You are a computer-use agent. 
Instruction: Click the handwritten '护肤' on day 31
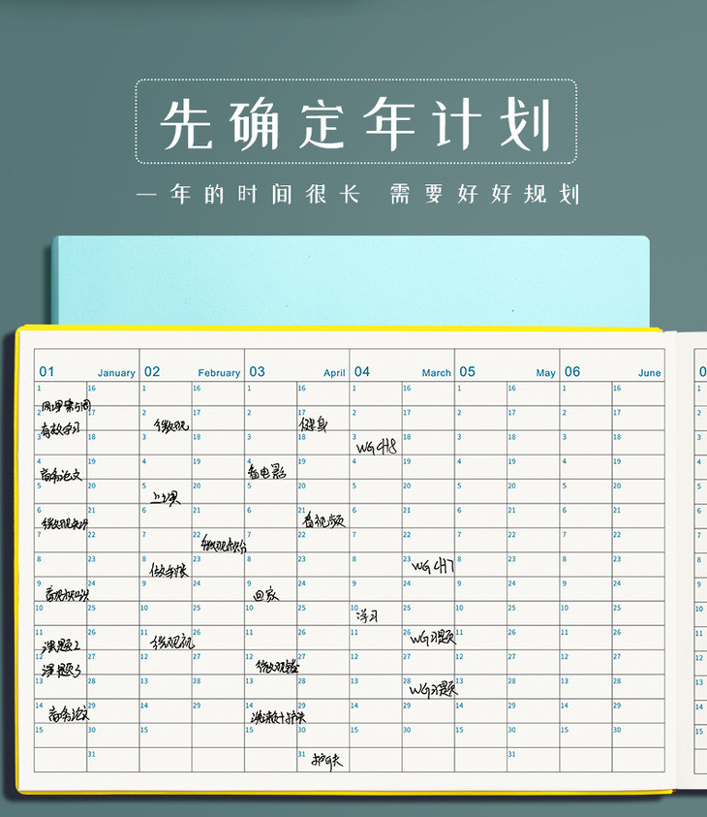327,761
